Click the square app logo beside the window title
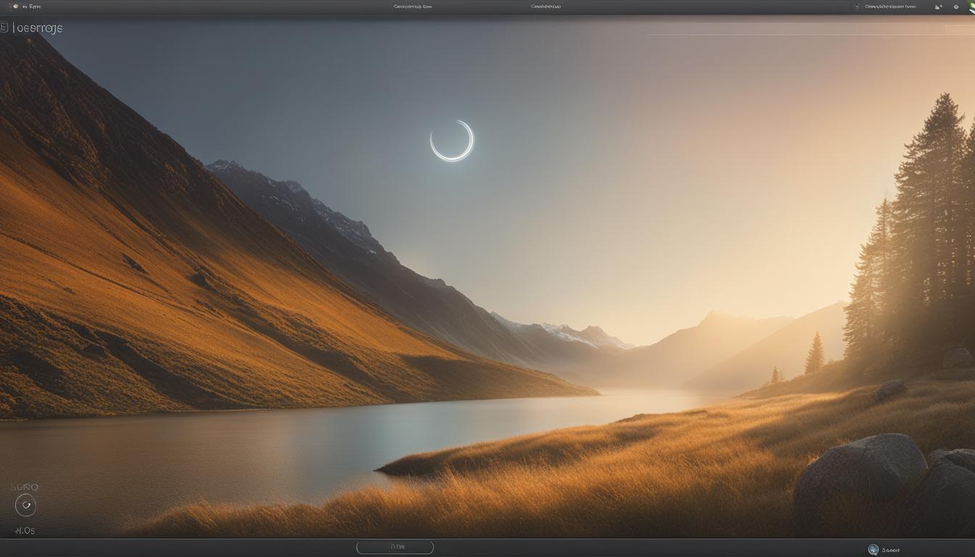This screenshot has height=557, width=975. 7,28
